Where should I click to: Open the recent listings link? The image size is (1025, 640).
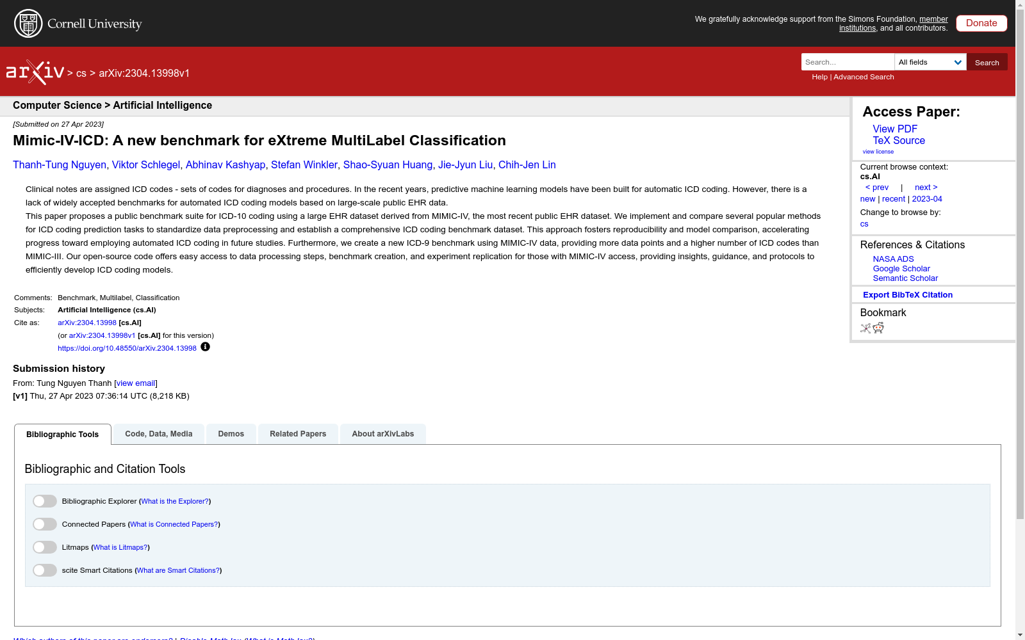point(894,199)
